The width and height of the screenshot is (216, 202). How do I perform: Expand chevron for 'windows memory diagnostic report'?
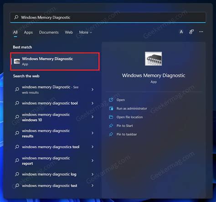[x=93, y=161]
